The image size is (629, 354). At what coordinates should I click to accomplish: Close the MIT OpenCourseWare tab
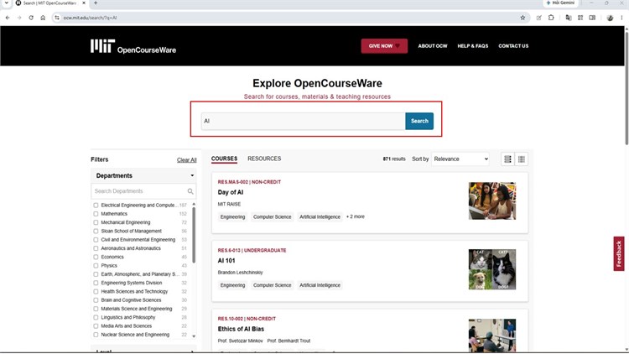pyautogui.click(x=84, y=3)
